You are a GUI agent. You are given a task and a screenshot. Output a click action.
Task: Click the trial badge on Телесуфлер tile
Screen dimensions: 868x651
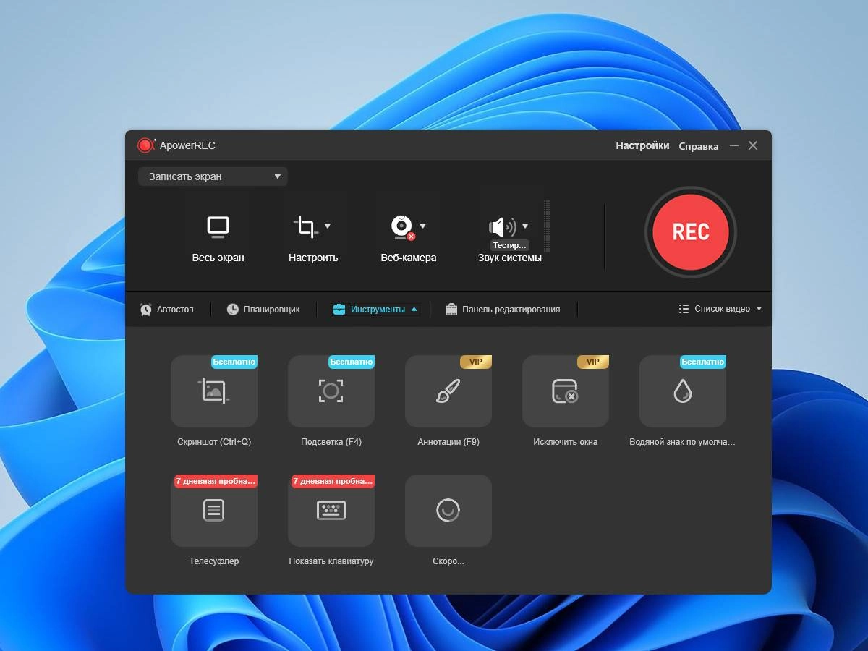(x=216, y=481)
